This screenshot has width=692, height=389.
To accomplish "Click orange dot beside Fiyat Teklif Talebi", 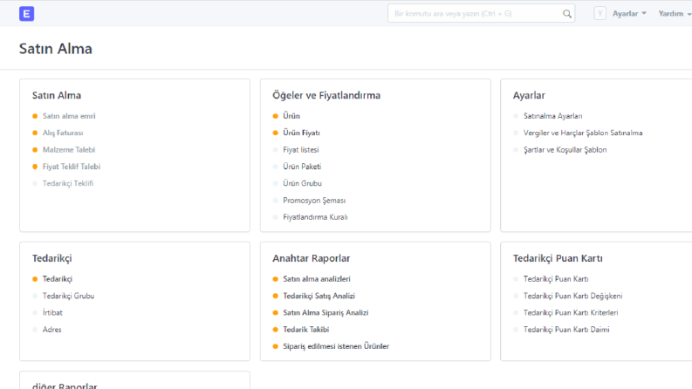I will 35,167.
